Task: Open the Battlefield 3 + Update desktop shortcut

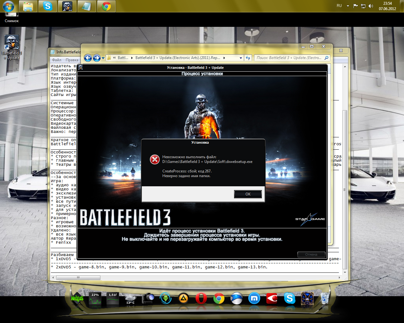Action: pyautogui.click(x=12, y=47)
